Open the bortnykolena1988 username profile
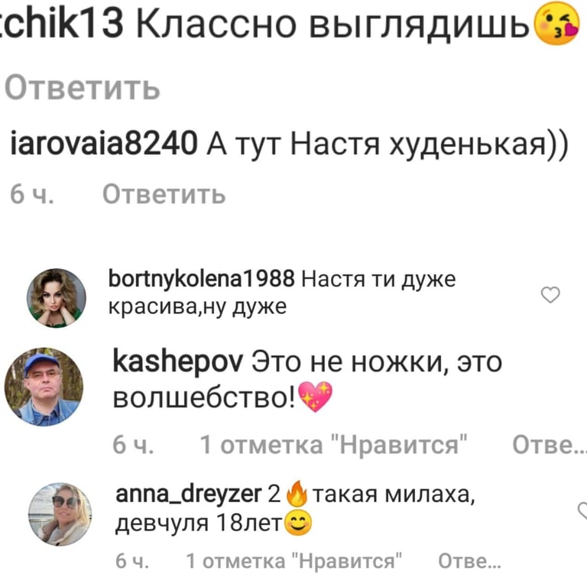Viewport: 587px width, 587px height. (x=202, y=279)
